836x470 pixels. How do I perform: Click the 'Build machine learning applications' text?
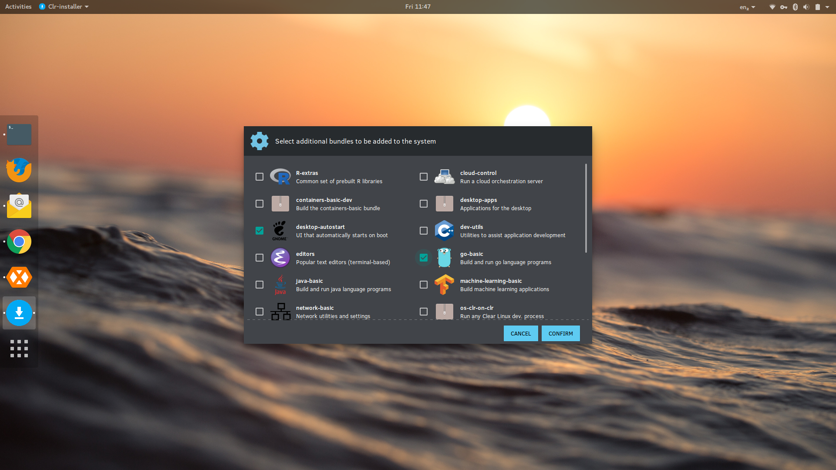point(505,289)
